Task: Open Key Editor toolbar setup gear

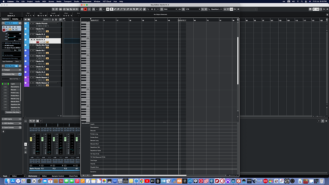Action: pos(238,9)
